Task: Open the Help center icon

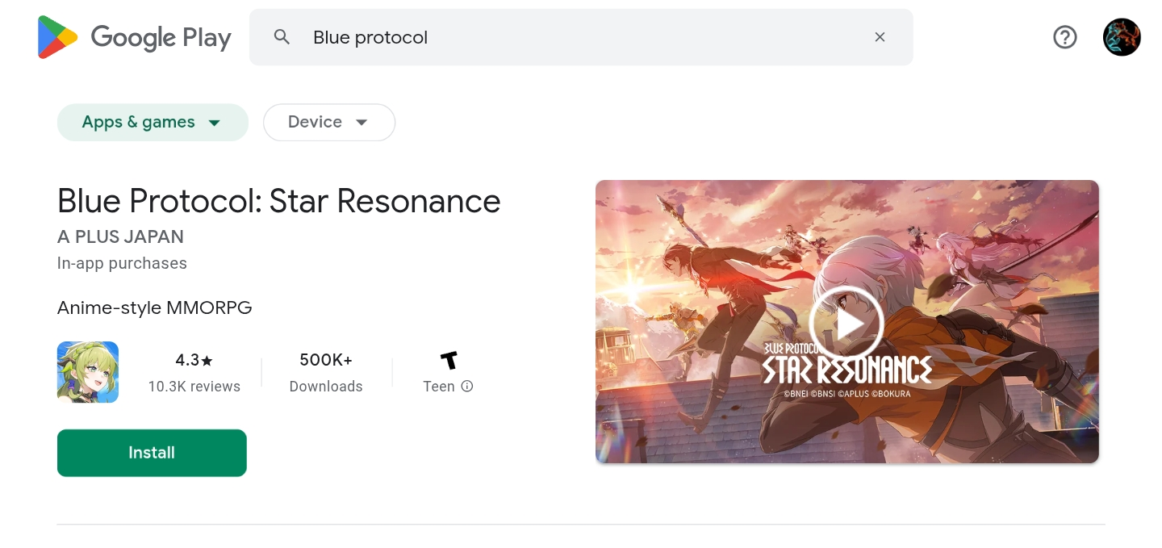Action: coord(1065,37)
